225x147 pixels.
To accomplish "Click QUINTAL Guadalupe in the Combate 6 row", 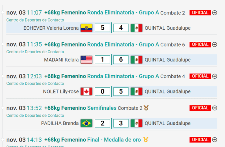I will [167, 60].
